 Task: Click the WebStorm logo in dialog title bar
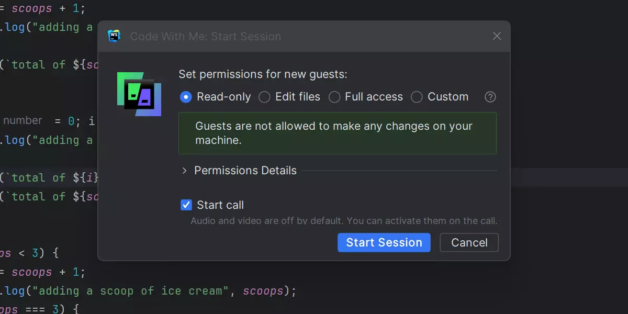click(x=114, y=36)
